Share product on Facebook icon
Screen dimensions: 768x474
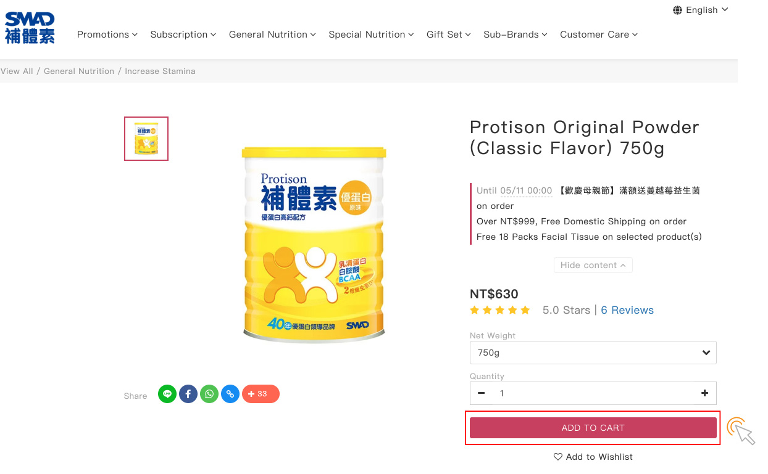(x=188, y=394)
